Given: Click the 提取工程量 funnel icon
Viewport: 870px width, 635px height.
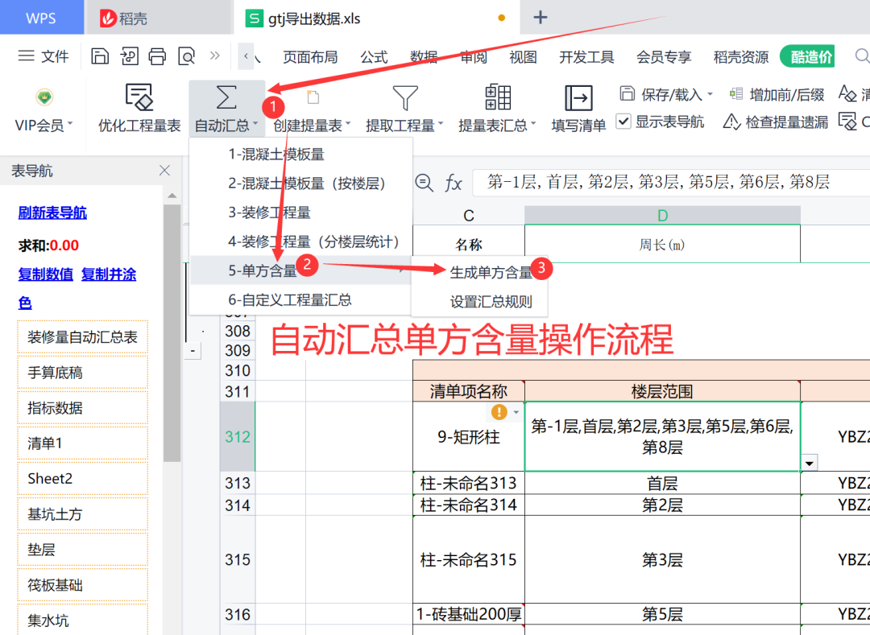Looking at the screenshot, I should coord(404,97).
